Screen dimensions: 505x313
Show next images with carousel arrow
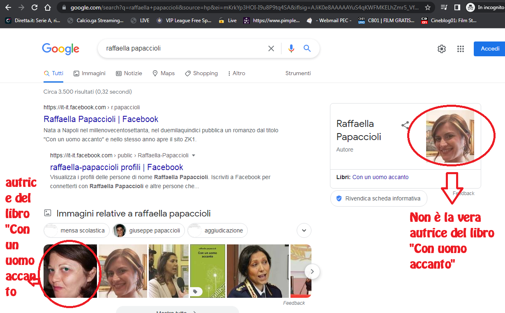click(x=312, y=272)
